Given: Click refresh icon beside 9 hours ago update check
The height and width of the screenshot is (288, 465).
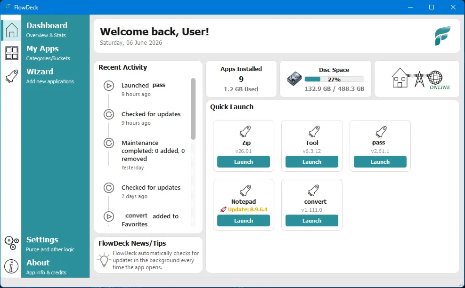Looking at the screenshot, I should (109, 114).
